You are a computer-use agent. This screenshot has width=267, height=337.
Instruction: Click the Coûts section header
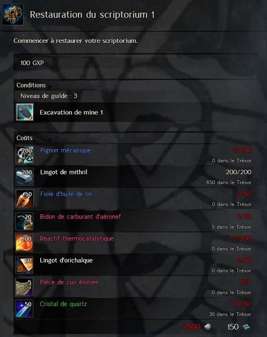[24, 138]
